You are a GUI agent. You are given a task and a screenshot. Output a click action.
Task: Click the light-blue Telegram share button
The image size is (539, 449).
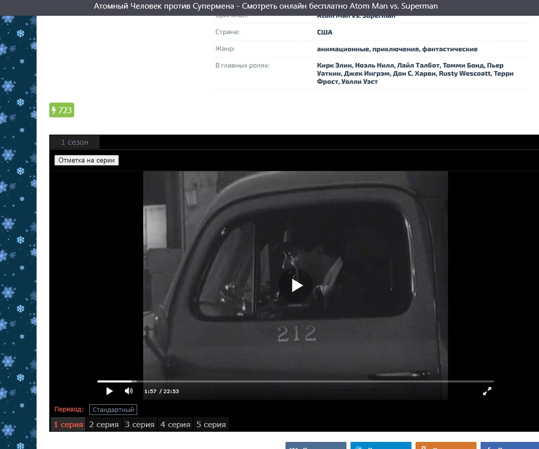(x=381, y=445)
